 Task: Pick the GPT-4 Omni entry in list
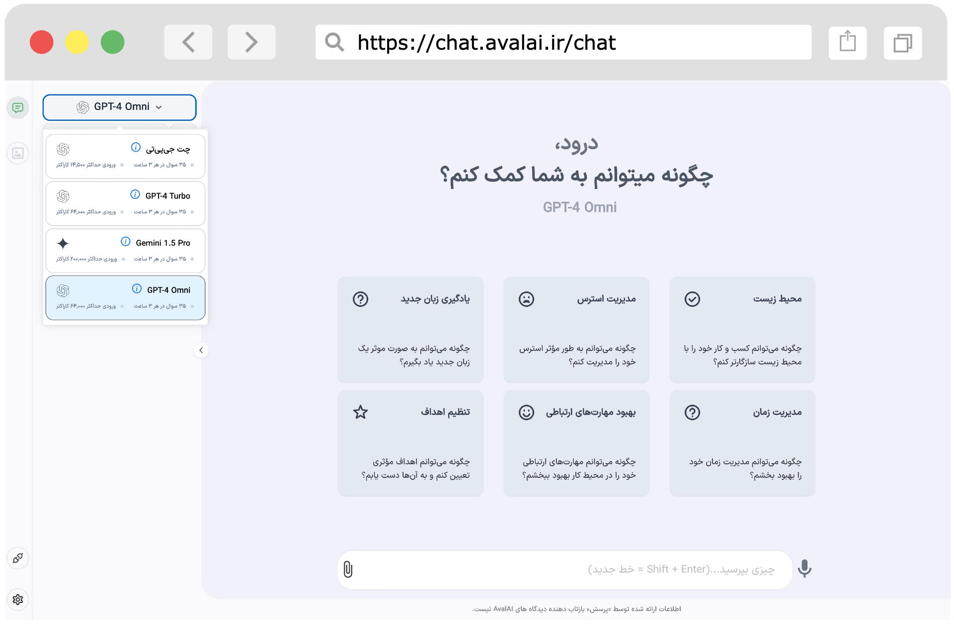[125, 298]
